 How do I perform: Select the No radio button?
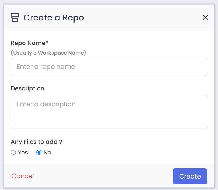click(x=39, y=153)
